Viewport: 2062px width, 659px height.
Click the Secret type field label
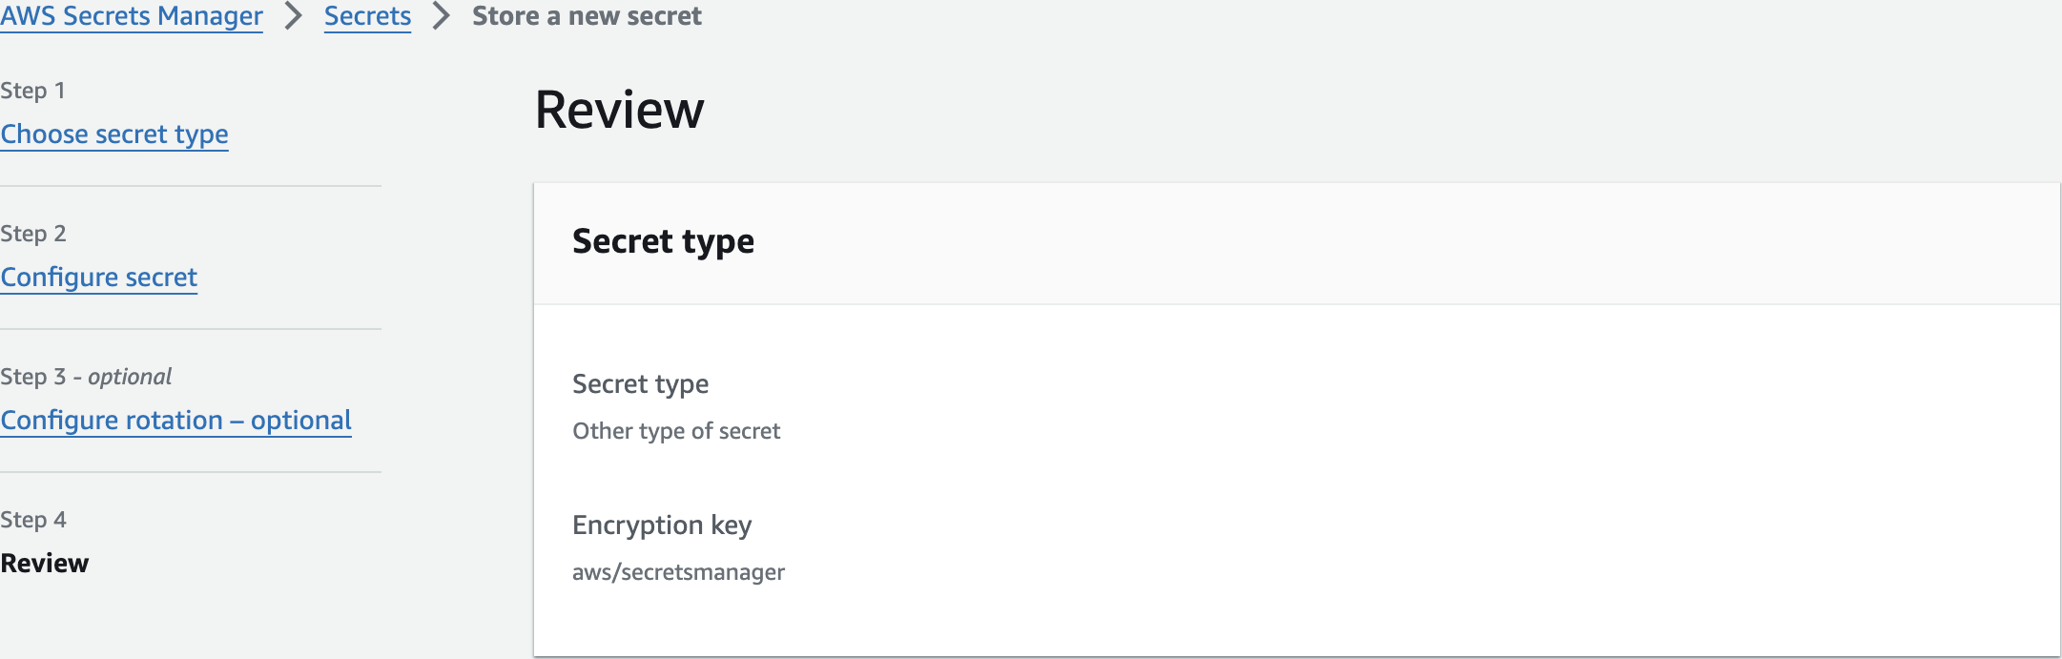tap(640, 384)
